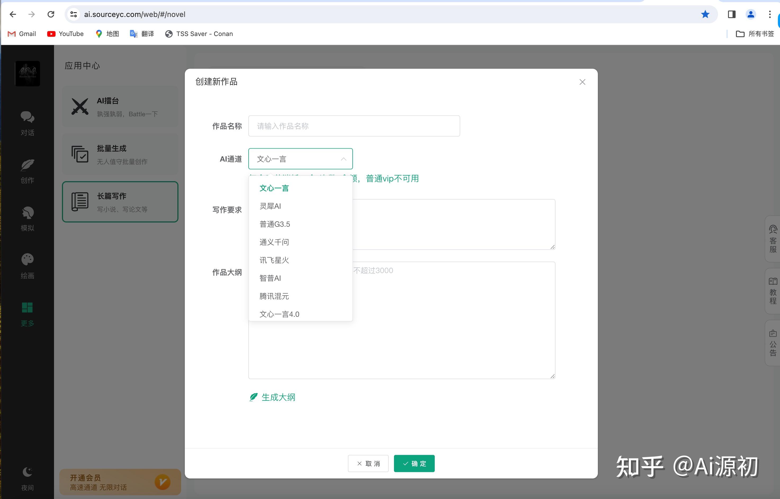
Task: Select 灵犀AI from the channel list
Action: 300,206
